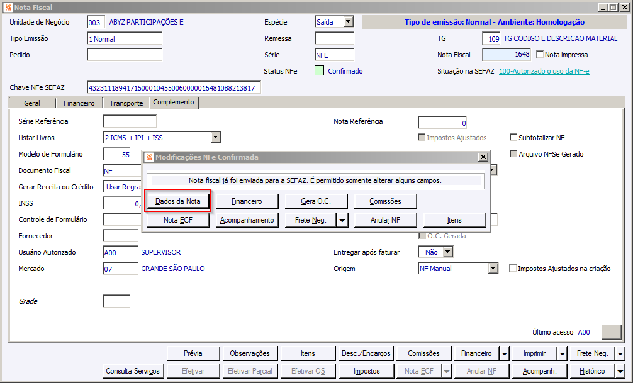Viewport: 633px width, 383px height.
Task: Expand the Origem dropdown with NF Manual
Action: (x=493, y=268)
